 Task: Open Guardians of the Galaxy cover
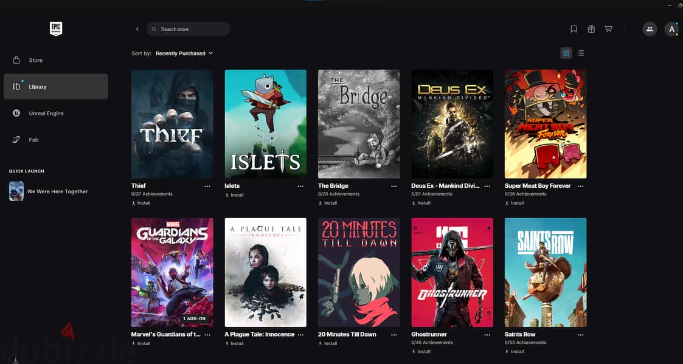pos(172,273)
